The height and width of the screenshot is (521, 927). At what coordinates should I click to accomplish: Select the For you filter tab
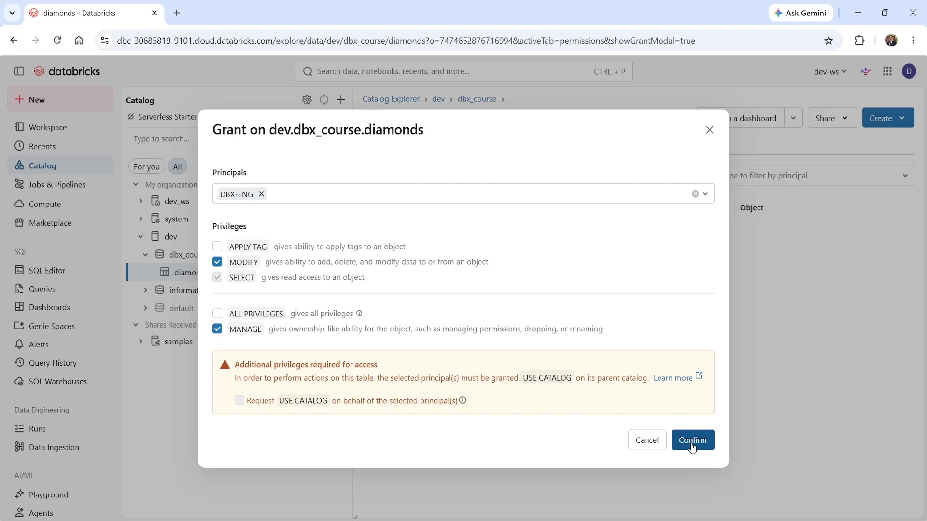coord(147,166)
